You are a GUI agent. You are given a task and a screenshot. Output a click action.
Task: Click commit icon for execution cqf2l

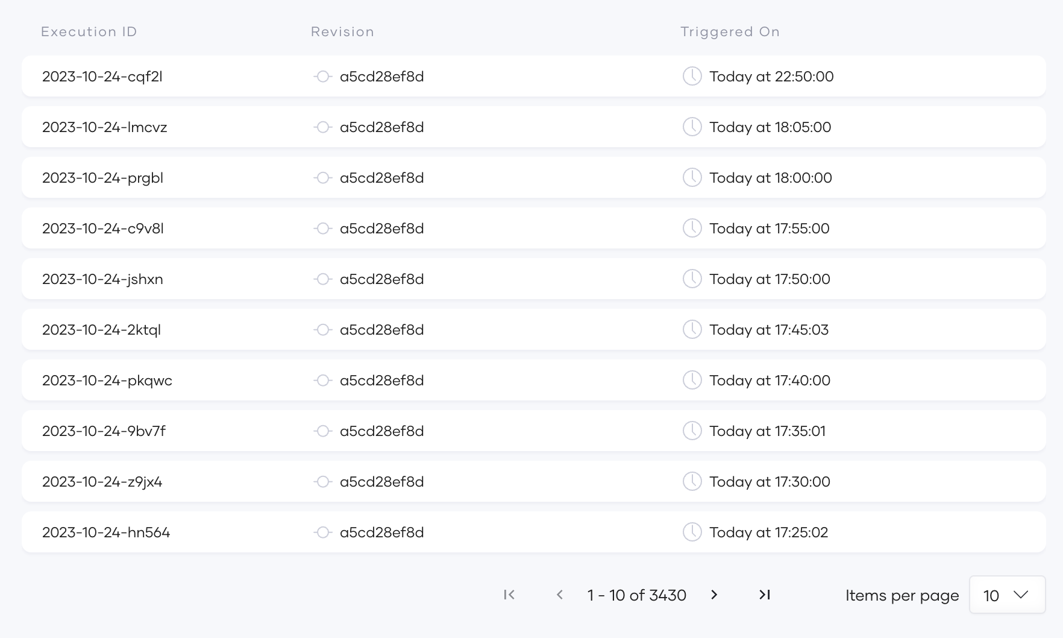point(323,77)
